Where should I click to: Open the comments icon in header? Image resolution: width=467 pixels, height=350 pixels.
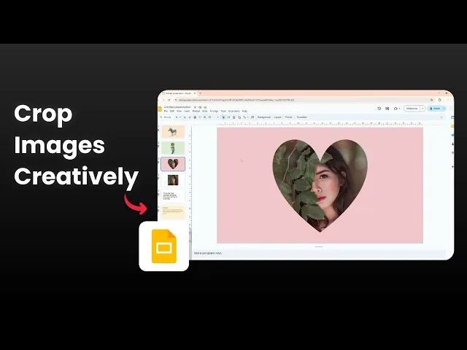pos(387,109)
